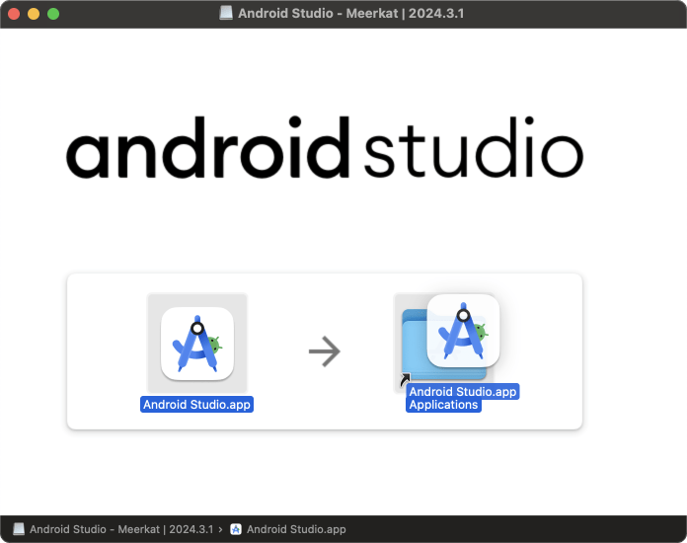Click the dragged Android Studio icon over Applications folder
Image resolution: width=687 pixels, height=543 pixels.
coord(463,331)
